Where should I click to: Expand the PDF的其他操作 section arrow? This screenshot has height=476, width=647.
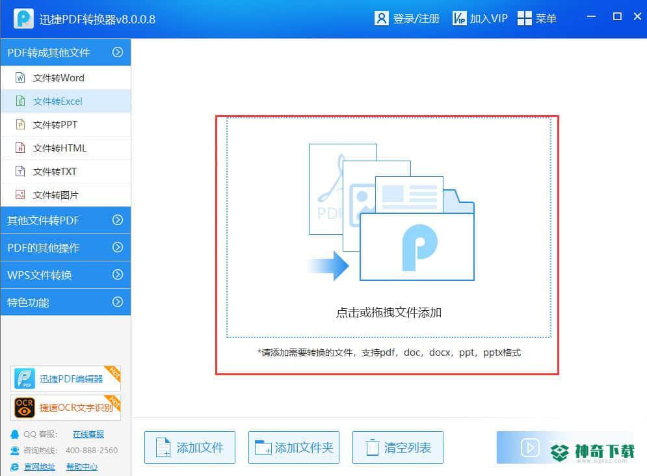pos(118,247)
